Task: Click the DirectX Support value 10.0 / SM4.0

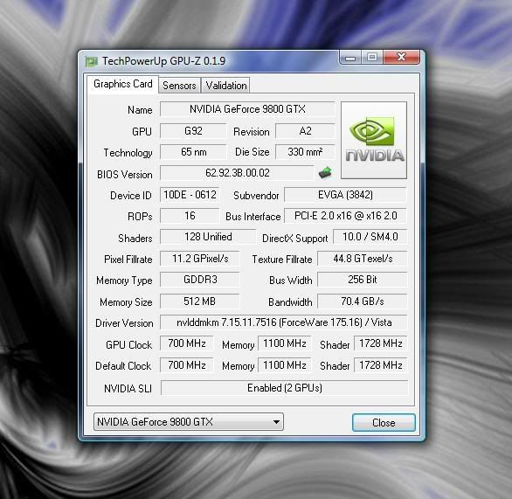Action: [370, 237]
